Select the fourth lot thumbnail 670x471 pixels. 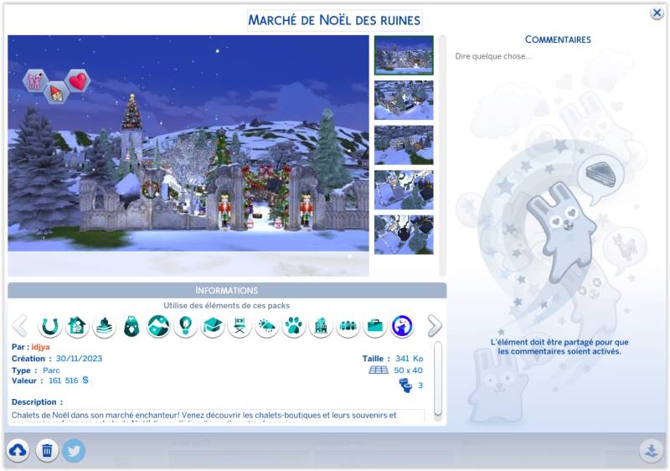click(404, 189)
